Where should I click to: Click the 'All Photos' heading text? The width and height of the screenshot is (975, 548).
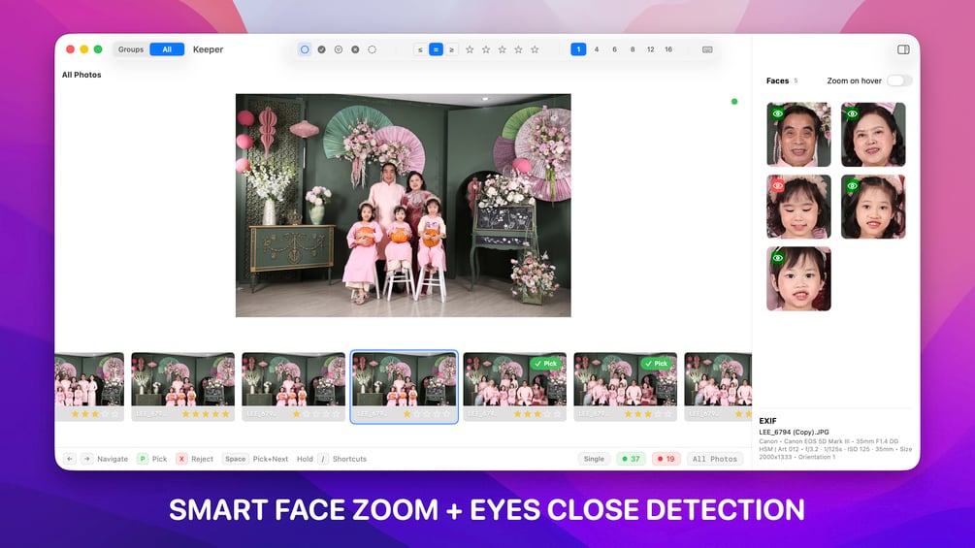[81, 75]
